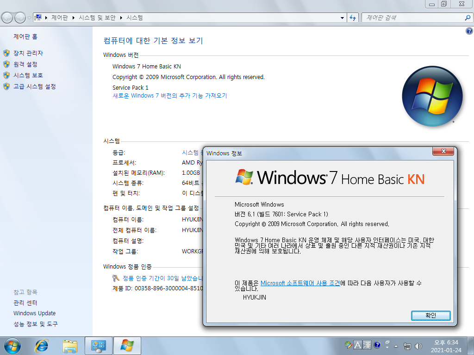Open Microsoft 소프트웨어 사용 조건 link

pyautogui.click(x=300, y=283)
